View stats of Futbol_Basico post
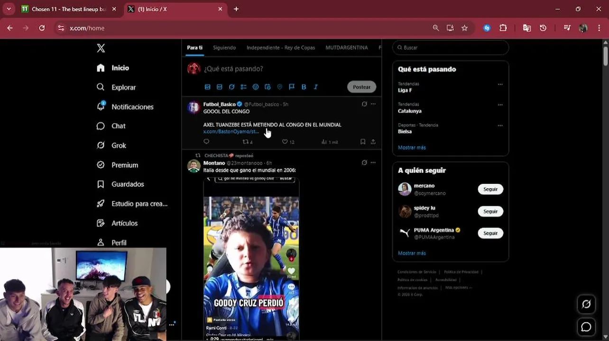The width and height of the screenshot is (609, 341). pos(329,142)
